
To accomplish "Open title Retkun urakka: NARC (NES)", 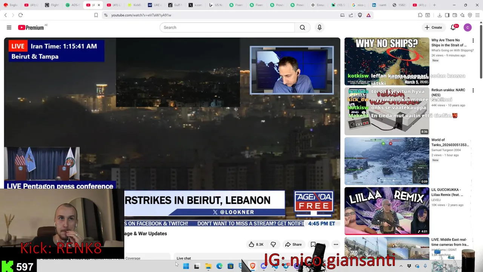I will point(448,93).
